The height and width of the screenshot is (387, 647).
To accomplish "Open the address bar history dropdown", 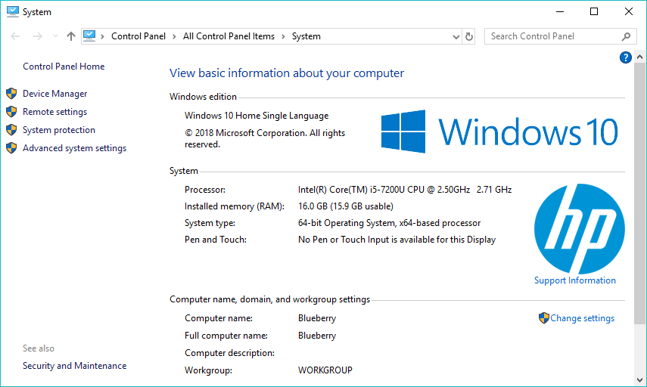I will click(456, 36).
